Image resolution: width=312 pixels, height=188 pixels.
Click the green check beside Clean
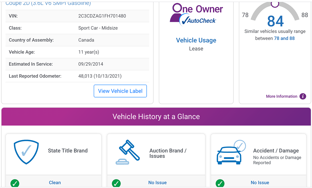pos(15,184)
